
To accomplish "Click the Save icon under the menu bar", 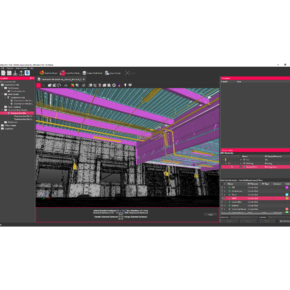I will 9,73.
